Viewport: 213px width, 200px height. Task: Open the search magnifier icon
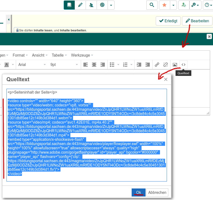pyautogui.click(x=152, y=5)
